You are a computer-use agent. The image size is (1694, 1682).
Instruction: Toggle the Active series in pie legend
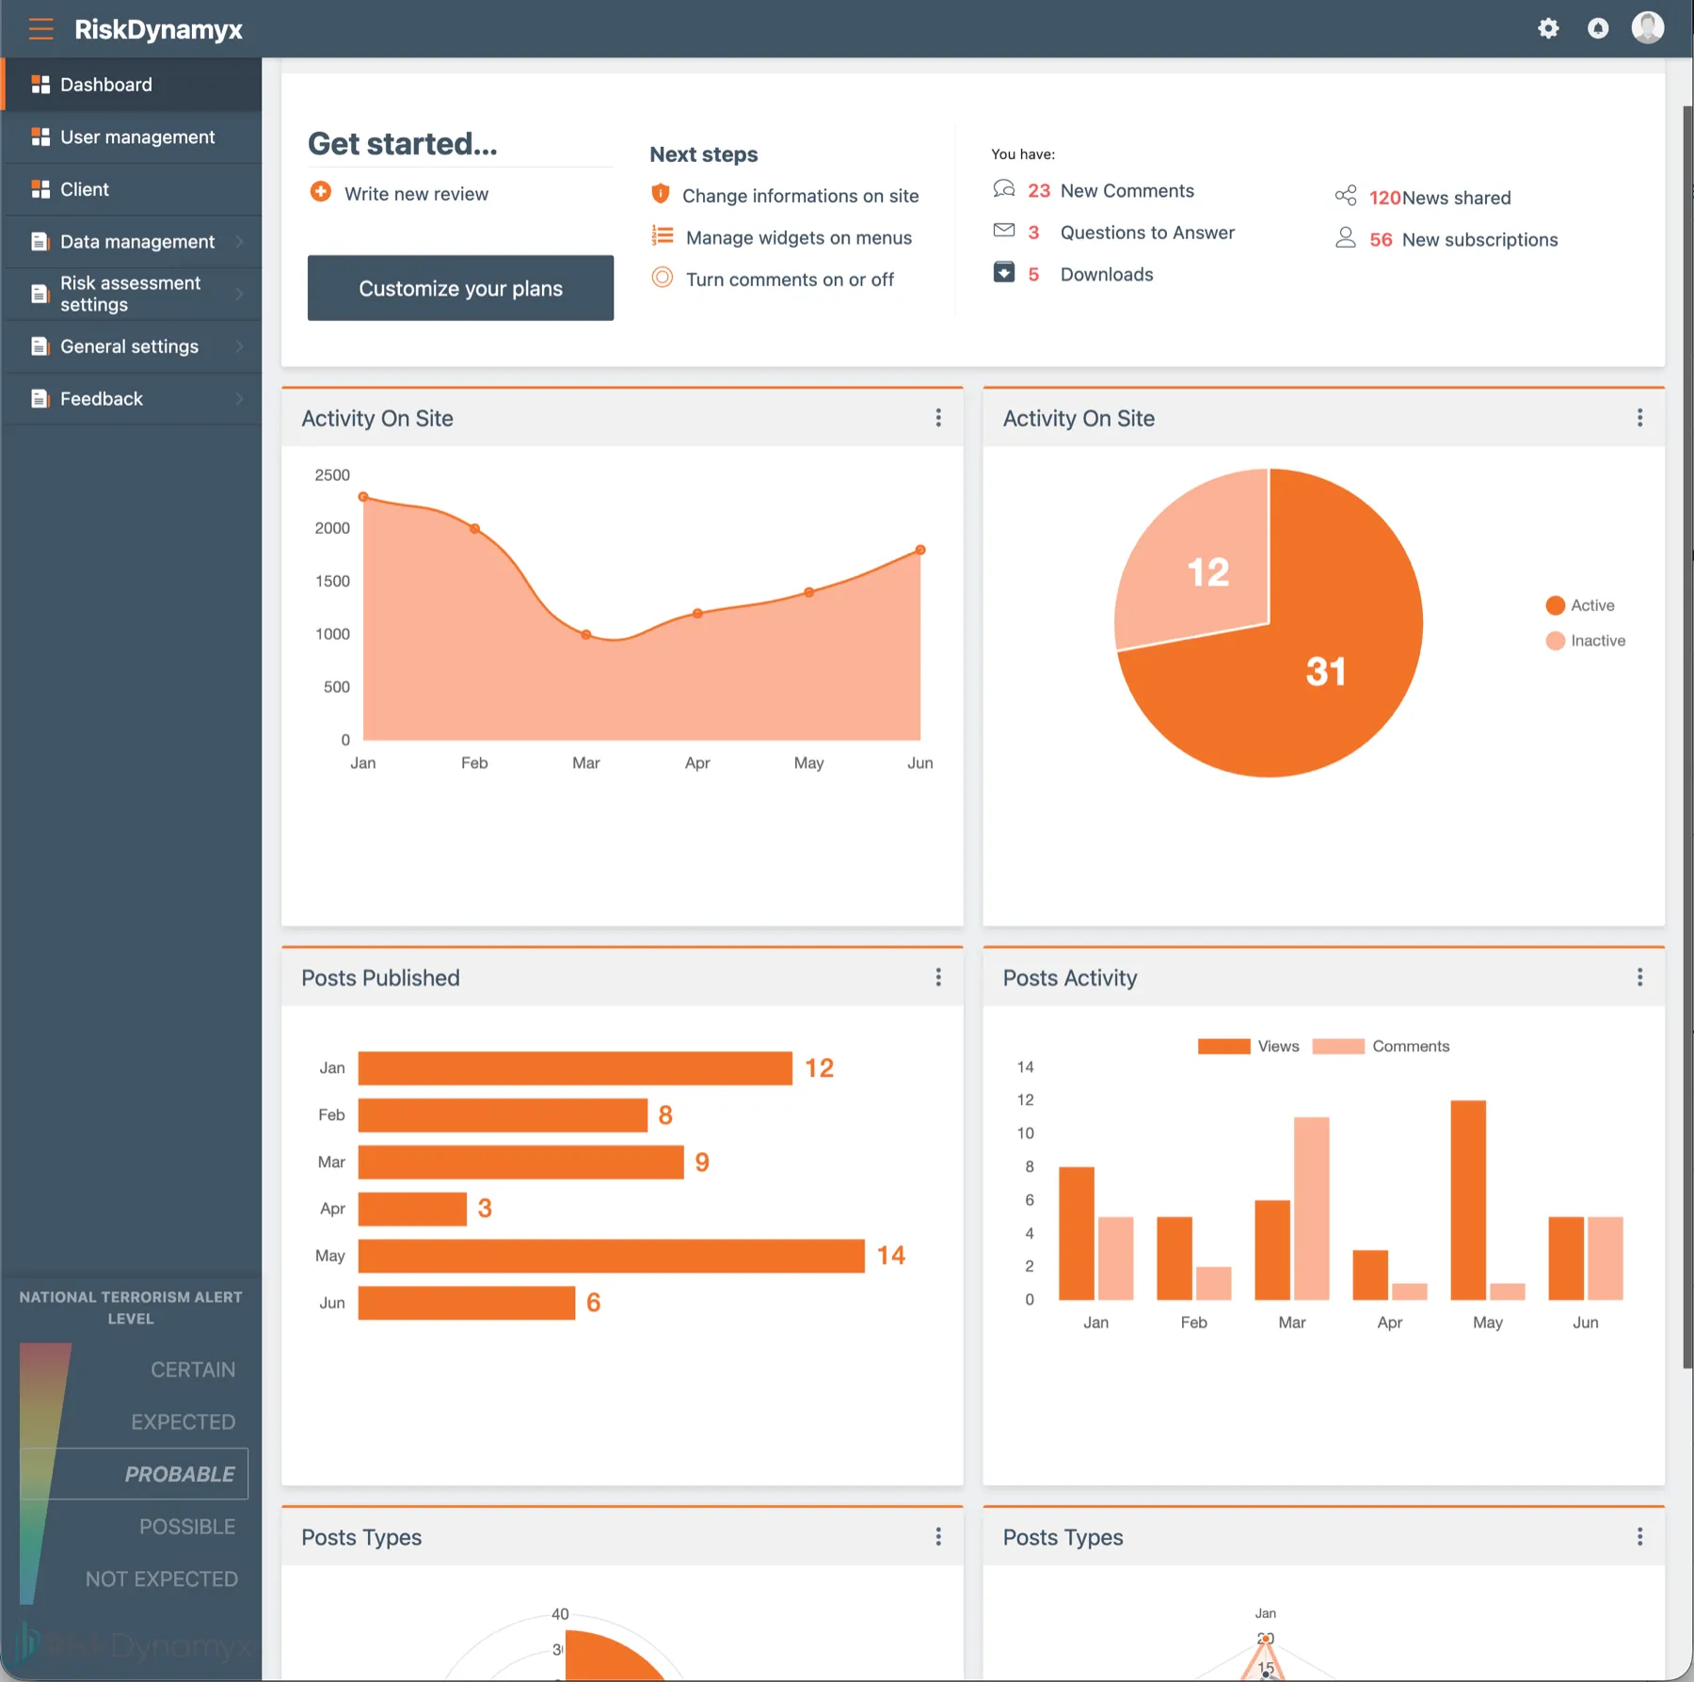point(1580,605)
